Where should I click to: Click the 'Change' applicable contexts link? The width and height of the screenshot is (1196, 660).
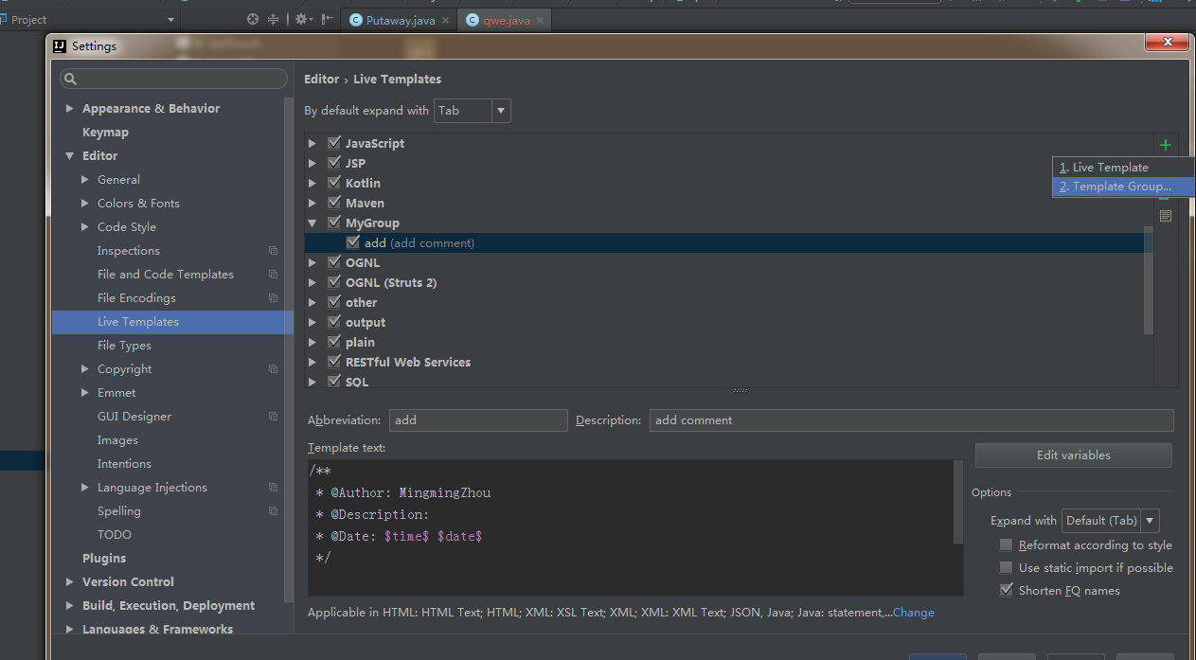[x=913, y=613]
